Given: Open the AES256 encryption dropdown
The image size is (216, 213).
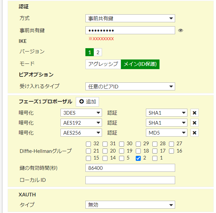Looking at the screenshot, I should 81,133.
